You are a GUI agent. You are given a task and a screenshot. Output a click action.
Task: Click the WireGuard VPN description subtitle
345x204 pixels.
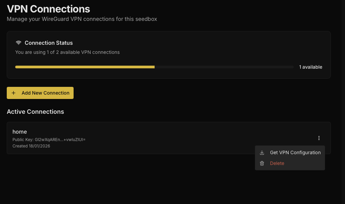(x=82, y=19)
